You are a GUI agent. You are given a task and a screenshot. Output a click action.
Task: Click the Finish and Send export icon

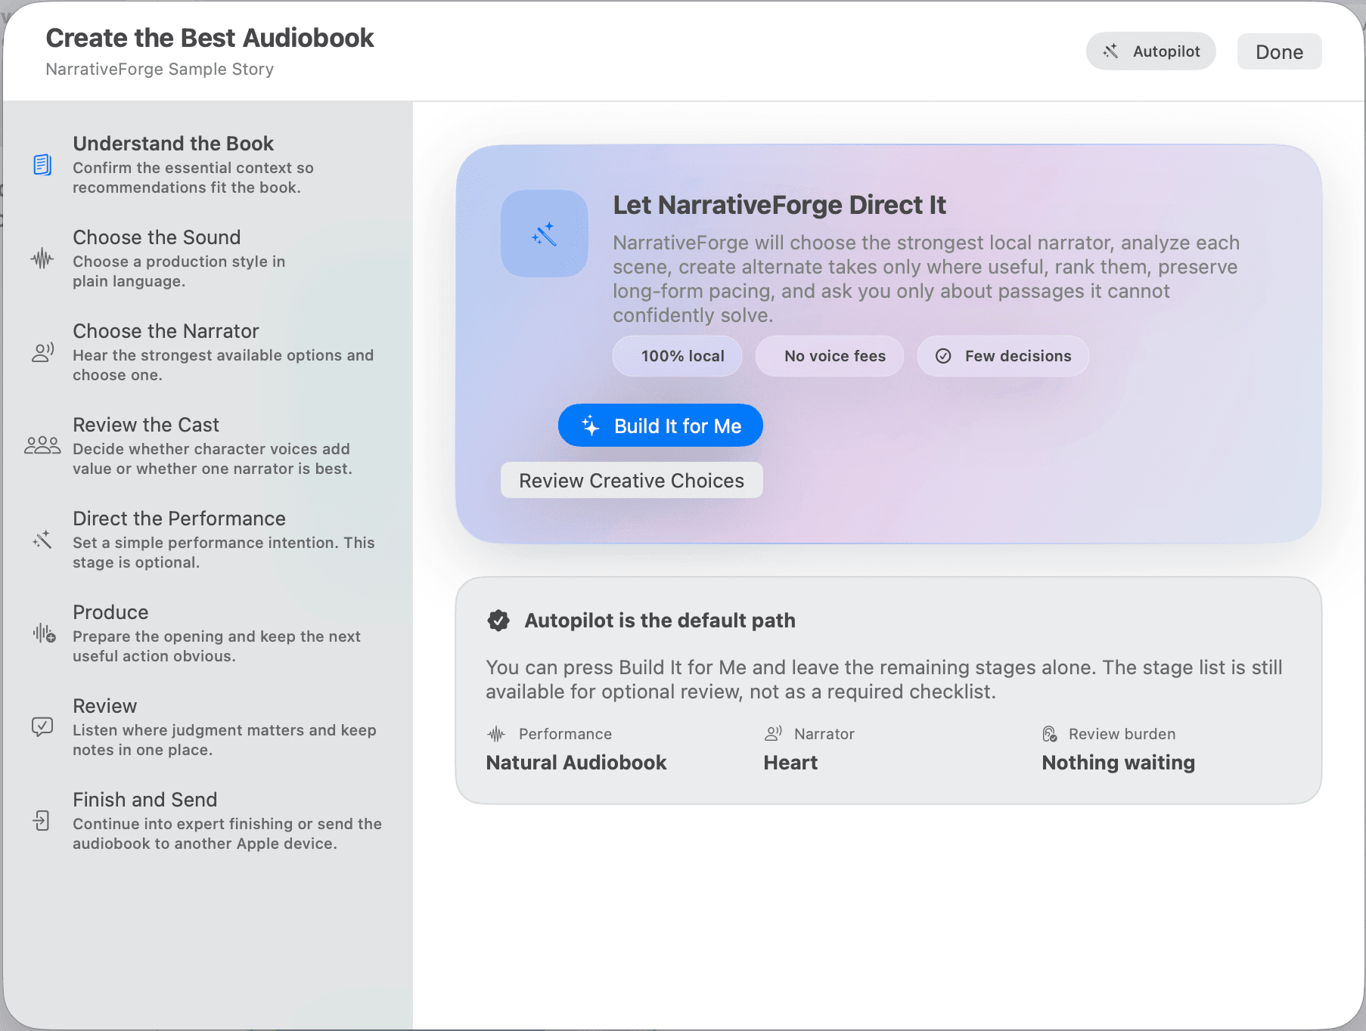click(x=42, y=820)
